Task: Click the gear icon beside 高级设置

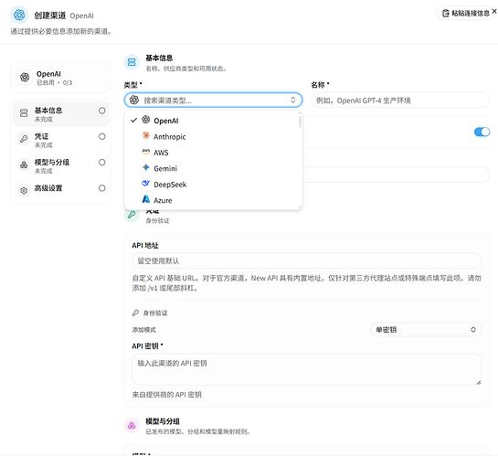Action: [24, 190]
